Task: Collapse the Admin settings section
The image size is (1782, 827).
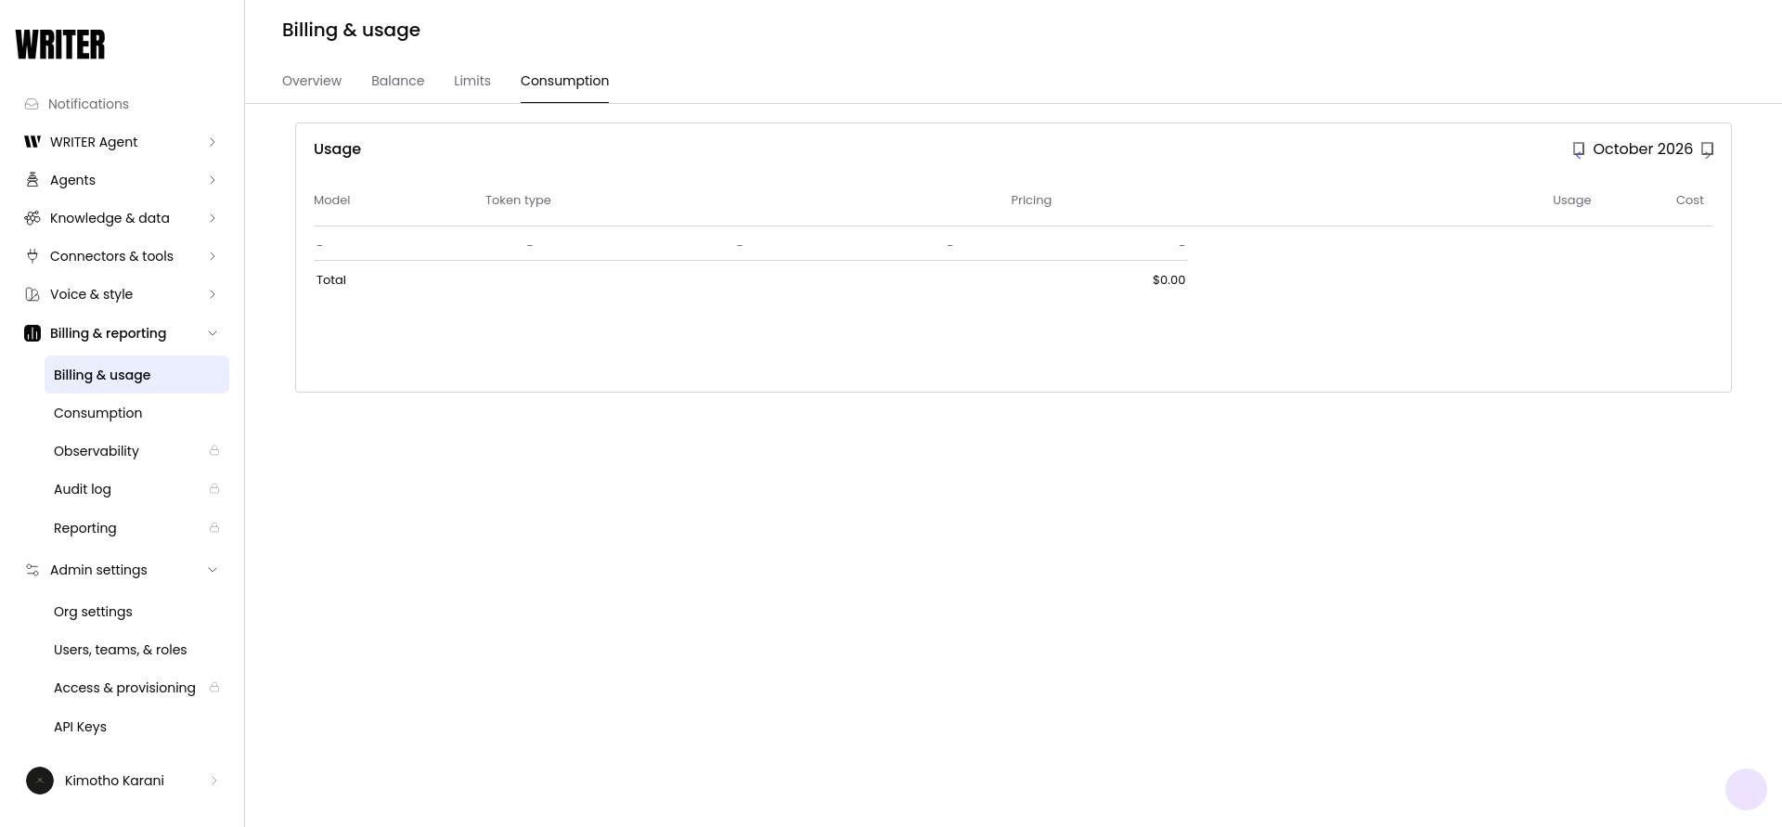Action: coord(213,570)
